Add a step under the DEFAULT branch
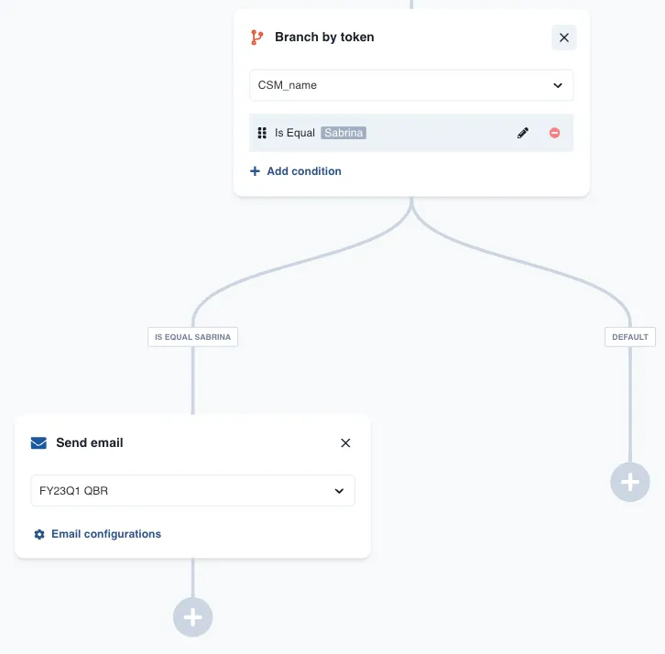This screenshot has width=665, height=654. point(630,481)
